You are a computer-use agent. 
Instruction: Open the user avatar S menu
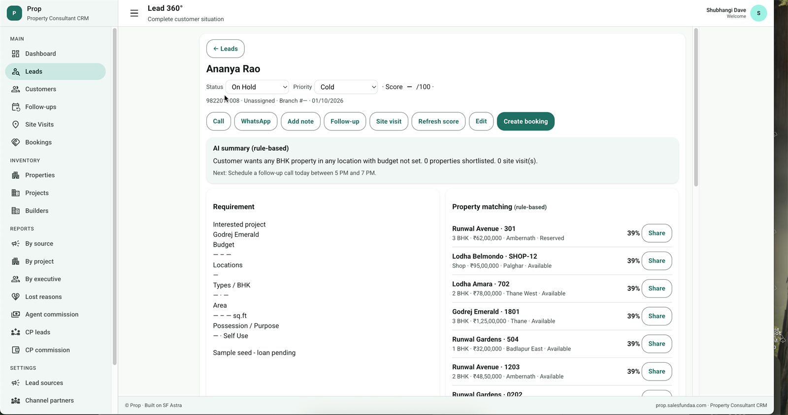(758, 13)
